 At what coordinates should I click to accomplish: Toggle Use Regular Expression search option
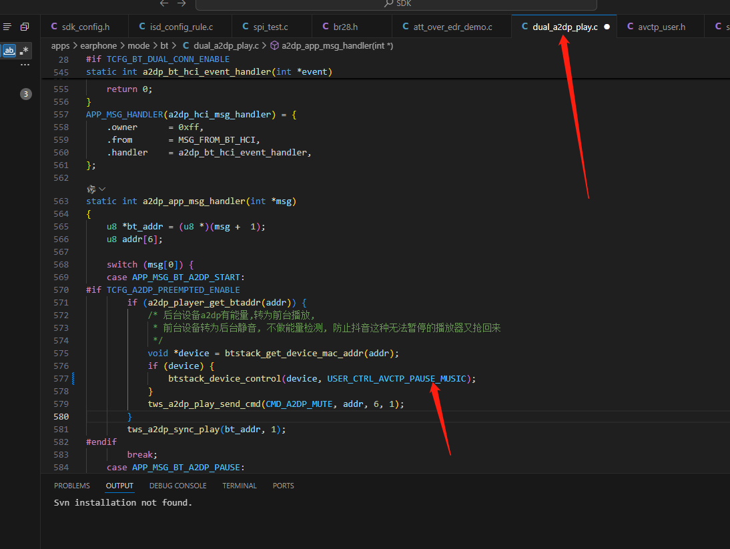[x=24, y=50]
